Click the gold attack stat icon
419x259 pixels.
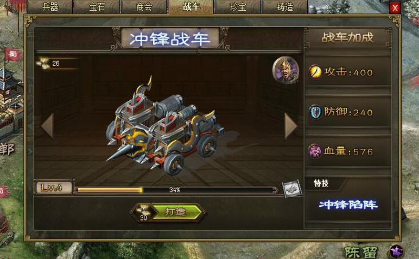(315, 72)
